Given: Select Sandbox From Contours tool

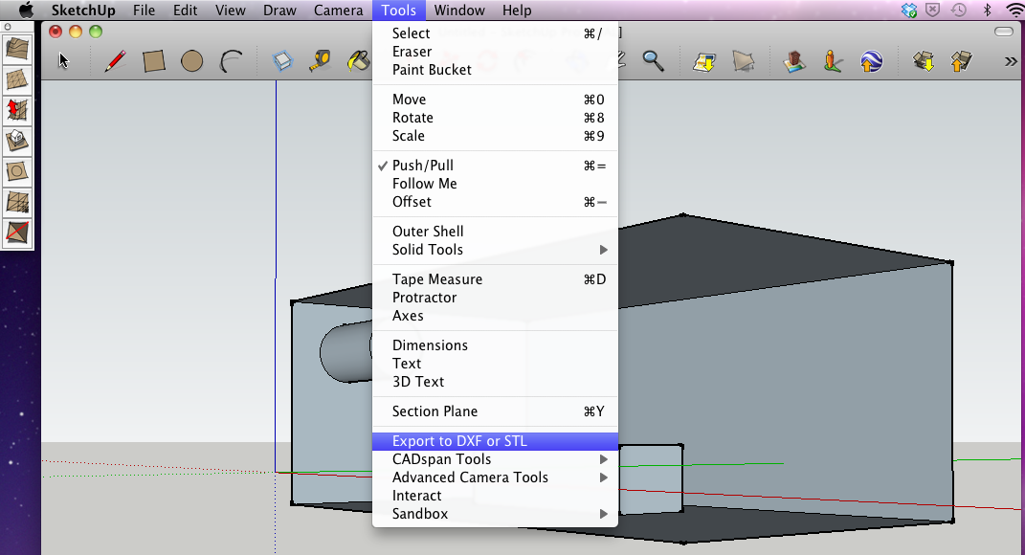Looking at the screenshot, I should tap(17, 49).
